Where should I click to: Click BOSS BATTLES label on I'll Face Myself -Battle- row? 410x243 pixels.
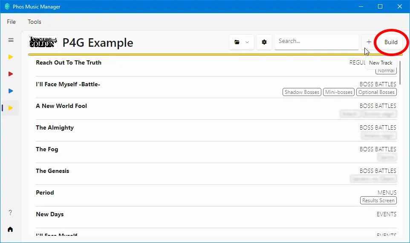click(x=378, y=84)
